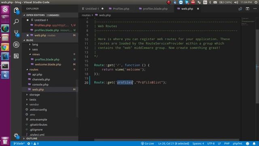Click the feedback smiley in status bar
The width and height of the screenshot is (259, 146).
pyautogui.click(x=247, y=144)
